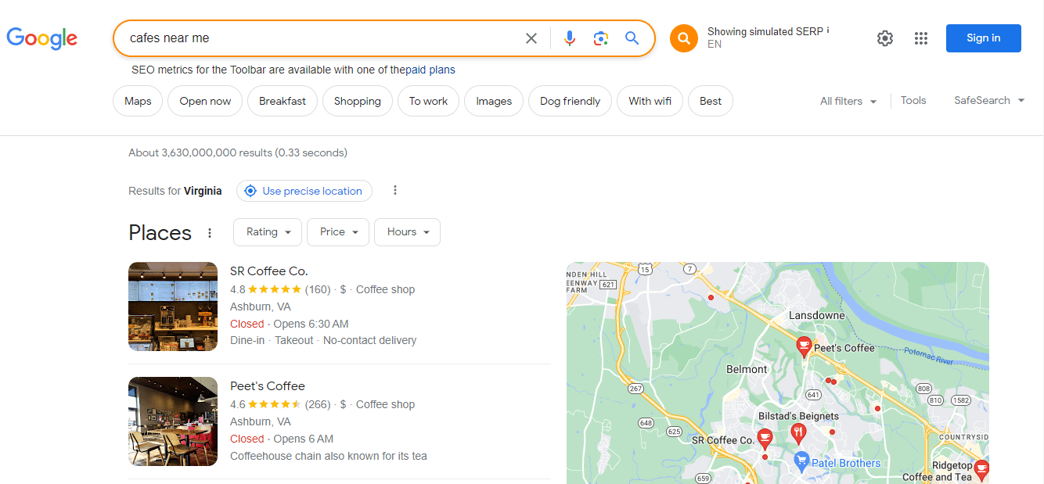Expand the Price dropdown
This screenshot has height=484, width=1044.
coord(338,232)
